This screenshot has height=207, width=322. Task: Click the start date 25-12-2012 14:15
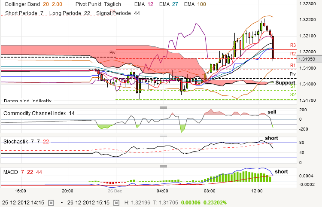point(23,203)
